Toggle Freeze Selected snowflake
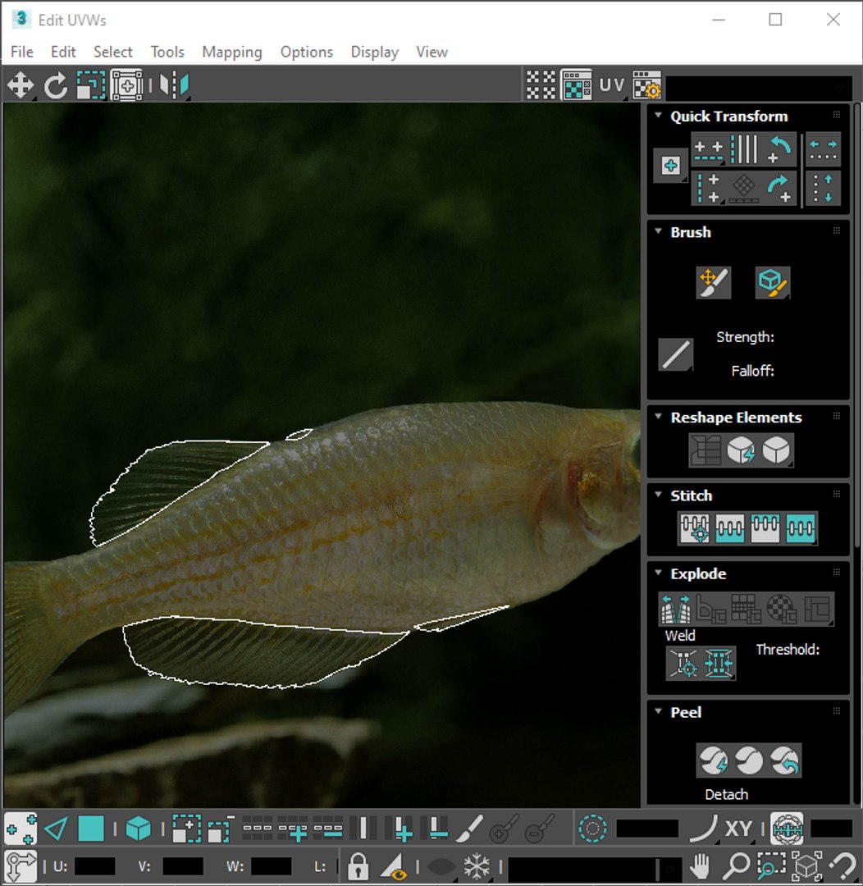Screen dimensions: 863x886 (477, 866)
